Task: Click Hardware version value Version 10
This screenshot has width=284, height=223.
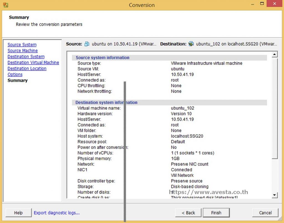Action: coord(181,114)
